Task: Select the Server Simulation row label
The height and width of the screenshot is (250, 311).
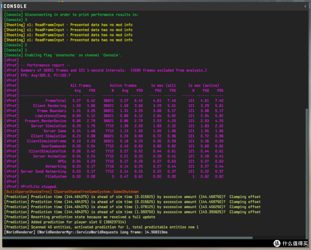Action: 49,126
